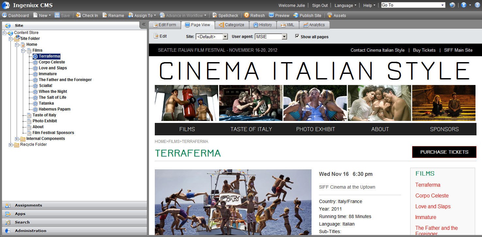Image resolution: width=482 pixels, height=237 pixels.
Task: Switch to the Analytics tab
Action: point(314,25)
